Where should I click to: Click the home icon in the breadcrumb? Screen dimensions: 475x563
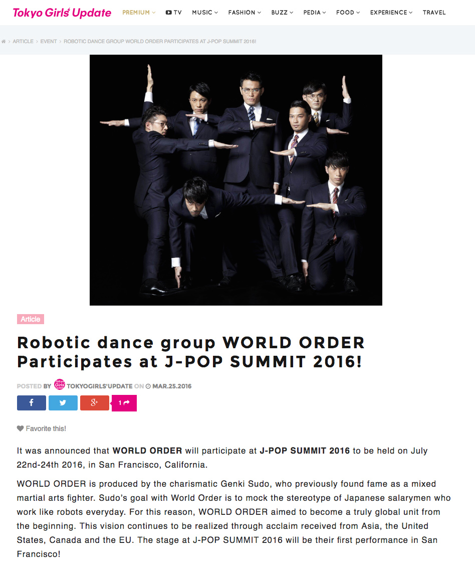tap(4, 42)
